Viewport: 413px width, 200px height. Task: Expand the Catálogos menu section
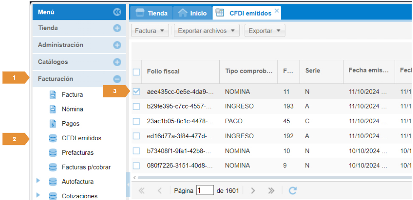point(117,62)
